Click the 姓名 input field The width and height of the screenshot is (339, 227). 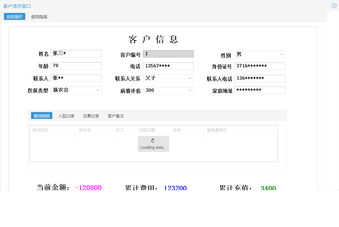point(76,53)
